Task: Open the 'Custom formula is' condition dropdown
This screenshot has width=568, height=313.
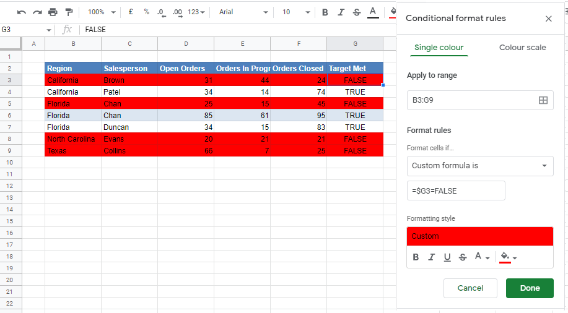Action: click(480, 166)
